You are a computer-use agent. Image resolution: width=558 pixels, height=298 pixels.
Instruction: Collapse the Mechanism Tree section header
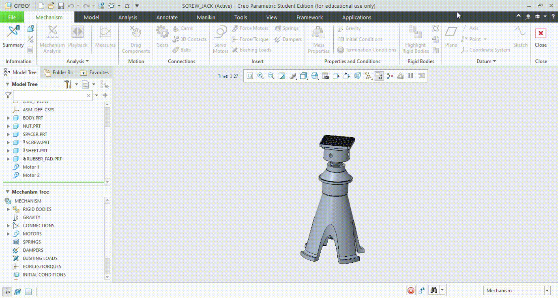7,192
